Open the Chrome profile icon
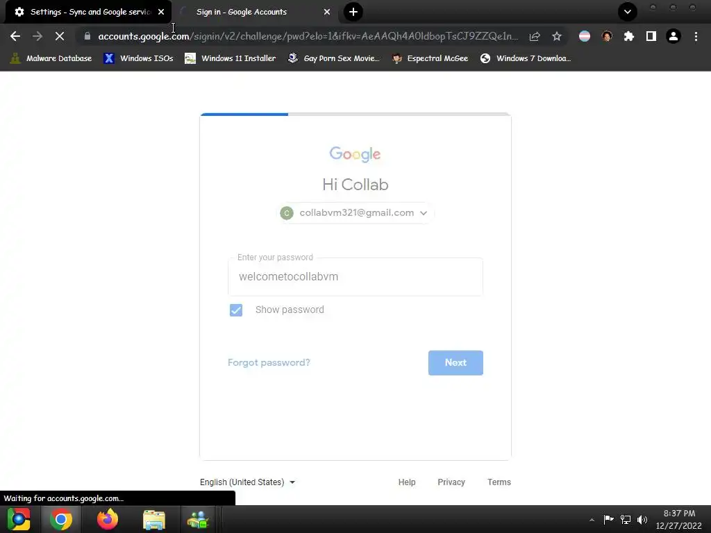The image size is (711, 533). [674, 36]
